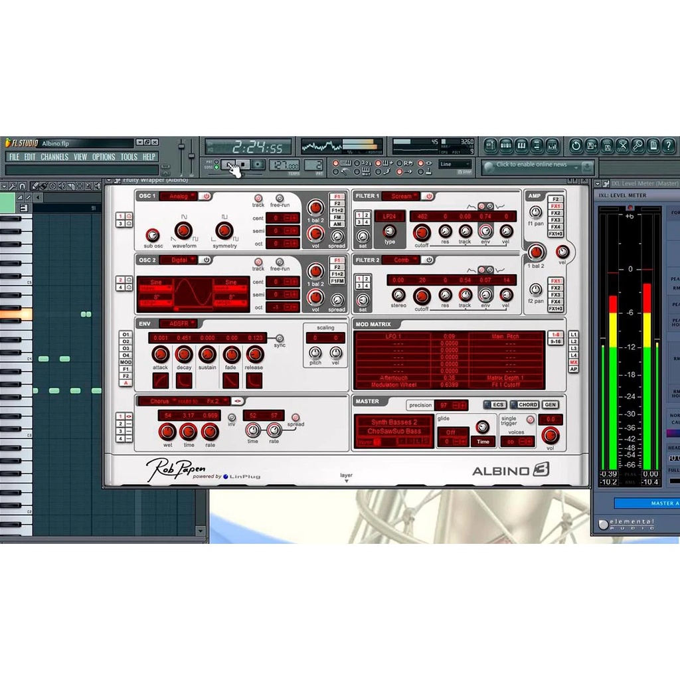
Task: Click the Master vol knob
Action: 551,436
